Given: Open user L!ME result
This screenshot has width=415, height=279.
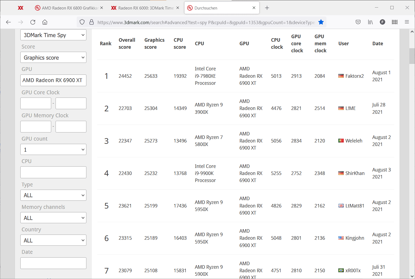Looking at the screenshot, I should point(350,108).
